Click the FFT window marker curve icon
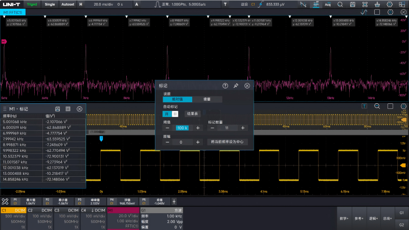Image resolution: width=409 pixels, height=230 pixels. [364, 12]
